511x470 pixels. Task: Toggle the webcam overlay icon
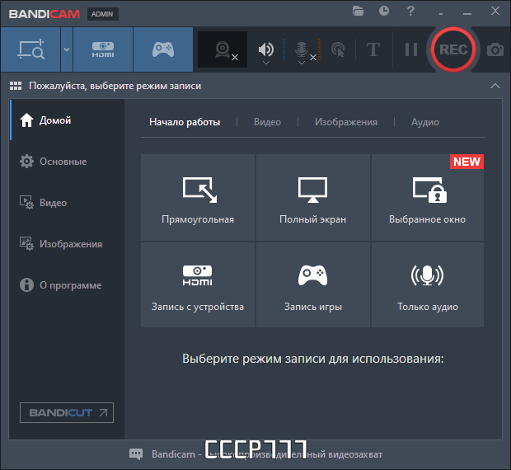(x=223, y=49)
